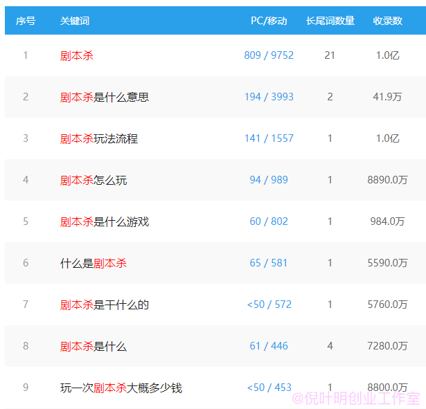Viewport: 426px width, 409px height.
Task: Click the 长尾词数量 column header
Action: (x=330, y=21)
